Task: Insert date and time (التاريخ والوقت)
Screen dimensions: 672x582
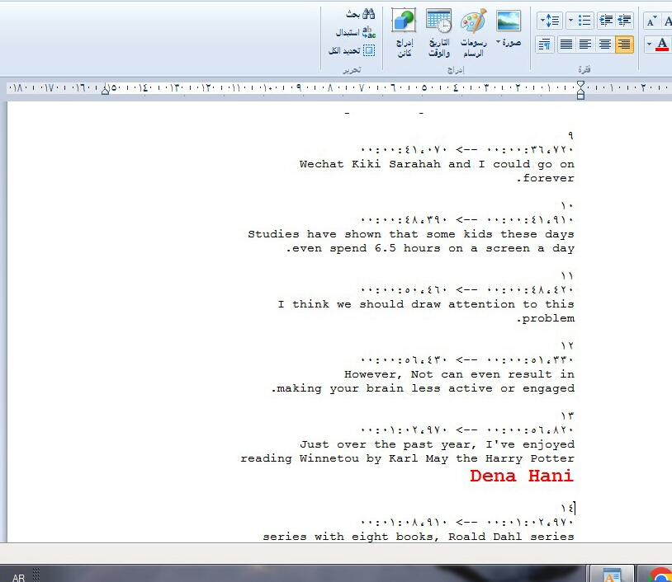Action: coord(439,33)
